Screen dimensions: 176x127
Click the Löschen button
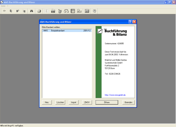point(60,102)
